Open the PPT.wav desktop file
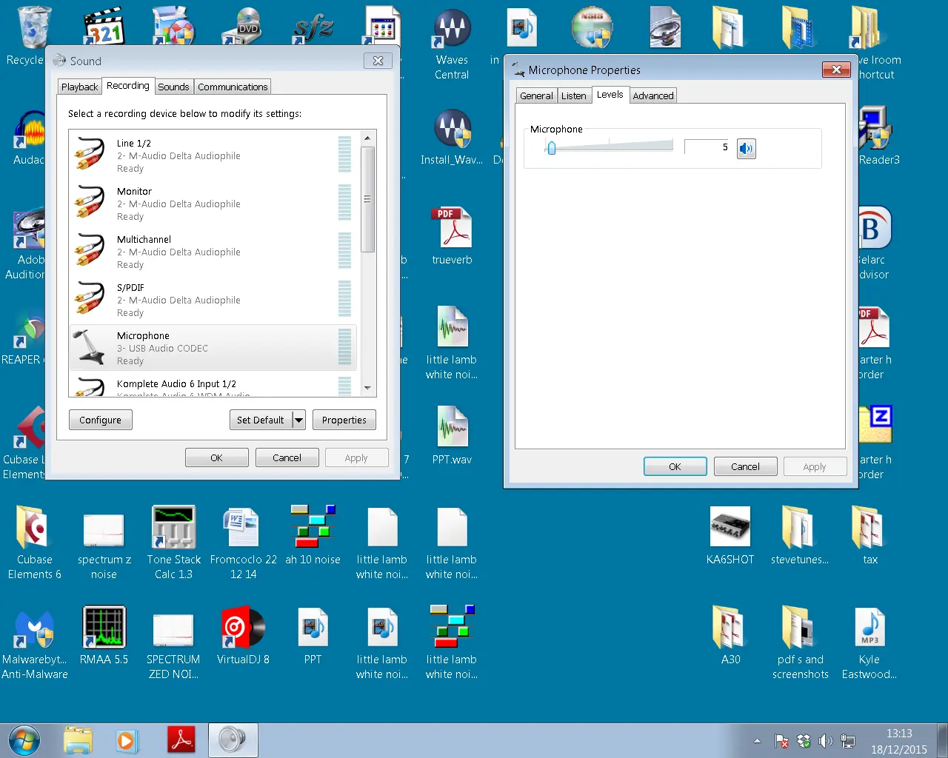 452,435
